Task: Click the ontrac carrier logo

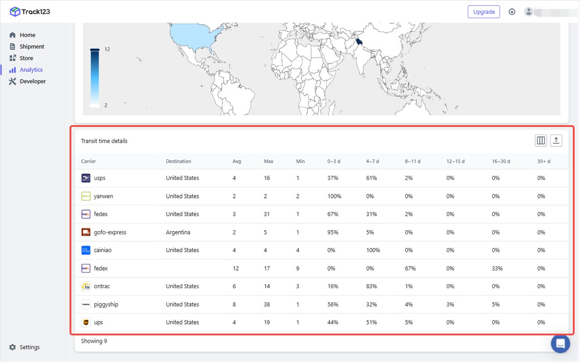Action: click(x=86, y=286)
